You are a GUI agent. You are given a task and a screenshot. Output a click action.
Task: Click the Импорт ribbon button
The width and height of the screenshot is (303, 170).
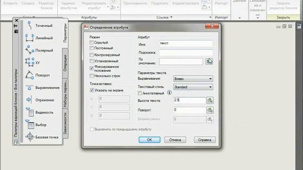[221, 3]
